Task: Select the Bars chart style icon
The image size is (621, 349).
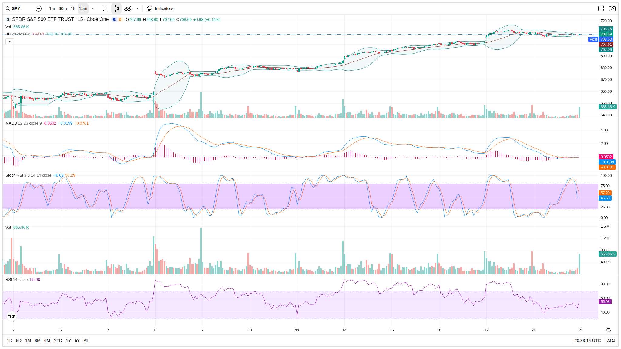Action: coord(105,8)
